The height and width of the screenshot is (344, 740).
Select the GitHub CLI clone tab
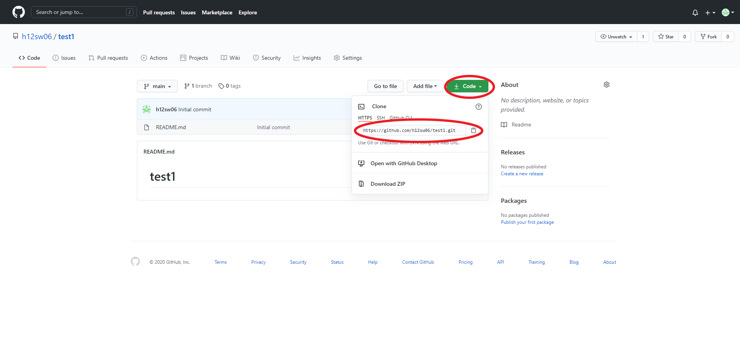[x=401, y=118]
